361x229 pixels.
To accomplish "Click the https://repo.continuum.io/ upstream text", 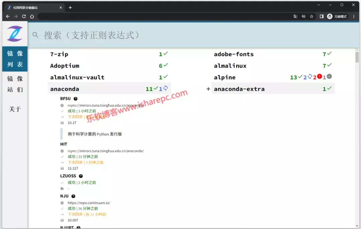I will point(89,203).
